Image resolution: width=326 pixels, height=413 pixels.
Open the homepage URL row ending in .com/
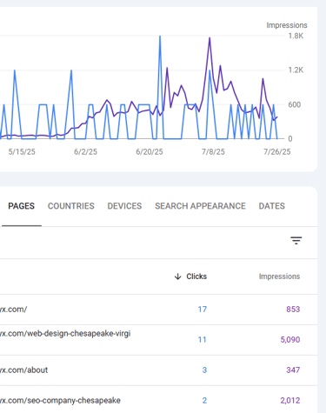point(158,310)
